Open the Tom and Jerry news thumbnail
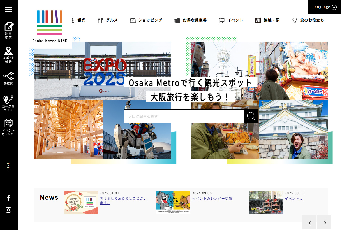342x230 pixels. tap(173, 202)
